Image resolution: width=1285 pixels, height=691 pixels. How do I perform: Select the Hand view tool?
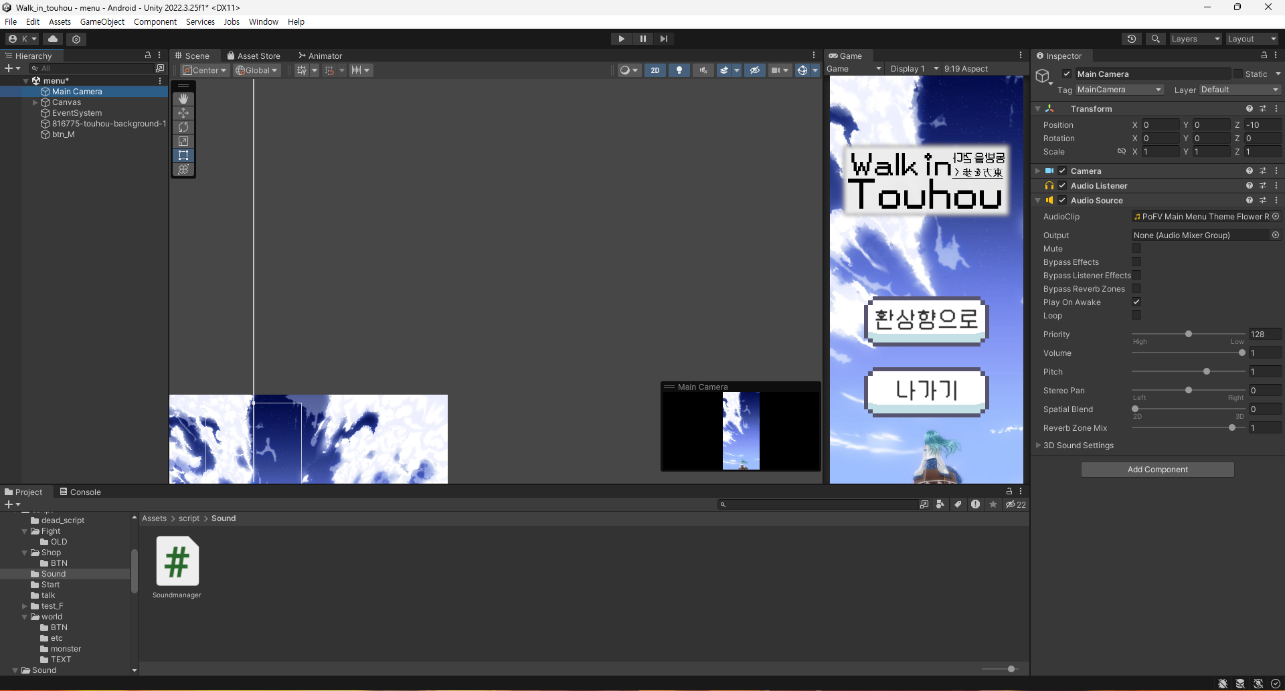[183, 99]
